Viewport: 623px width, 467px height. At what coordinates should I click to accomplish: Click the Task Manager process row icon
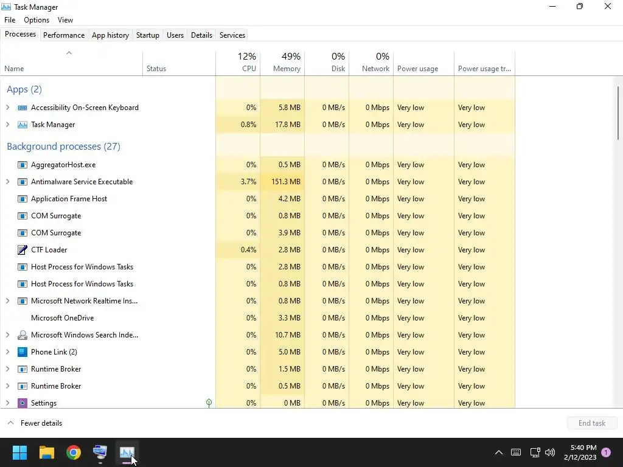point(23,125)
